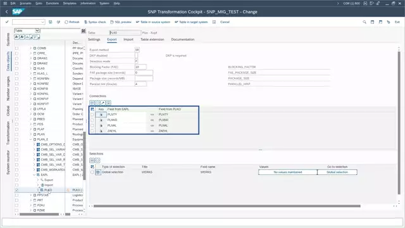This screenshot has width=405, height=228.
Task: Expand the PPSTAB tree node
Action: point(30,195)
